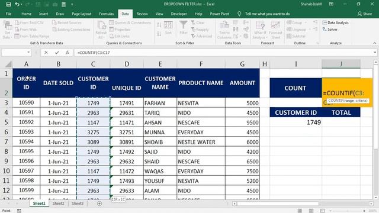Click the Sort Z to A icon
Viewport: 379px width, 213px height.
[x=159, y=34]
